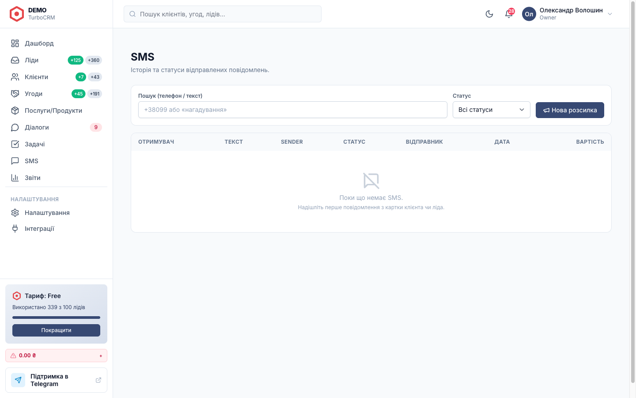Image resolution: width=636 pixels, height=398 pixels.
Task: Select Послуги/Продукти menu item
Action: (56, 111)
